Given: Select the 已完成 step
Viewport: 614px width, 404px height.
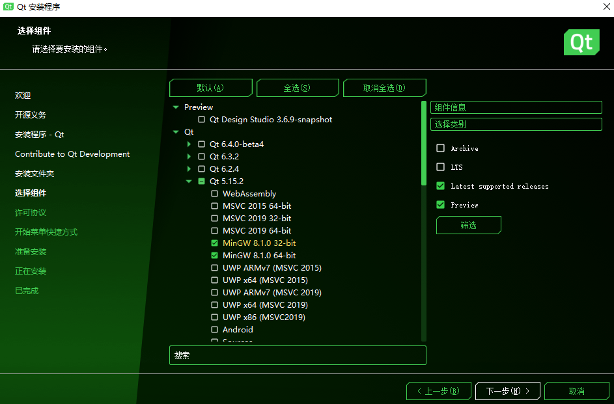Looking at the screenshot, I should point(27,291).
